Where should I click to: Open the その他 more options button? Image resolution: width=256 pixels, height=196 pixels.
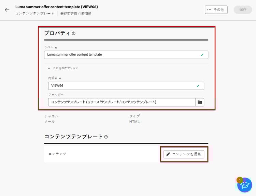[216, 10]
